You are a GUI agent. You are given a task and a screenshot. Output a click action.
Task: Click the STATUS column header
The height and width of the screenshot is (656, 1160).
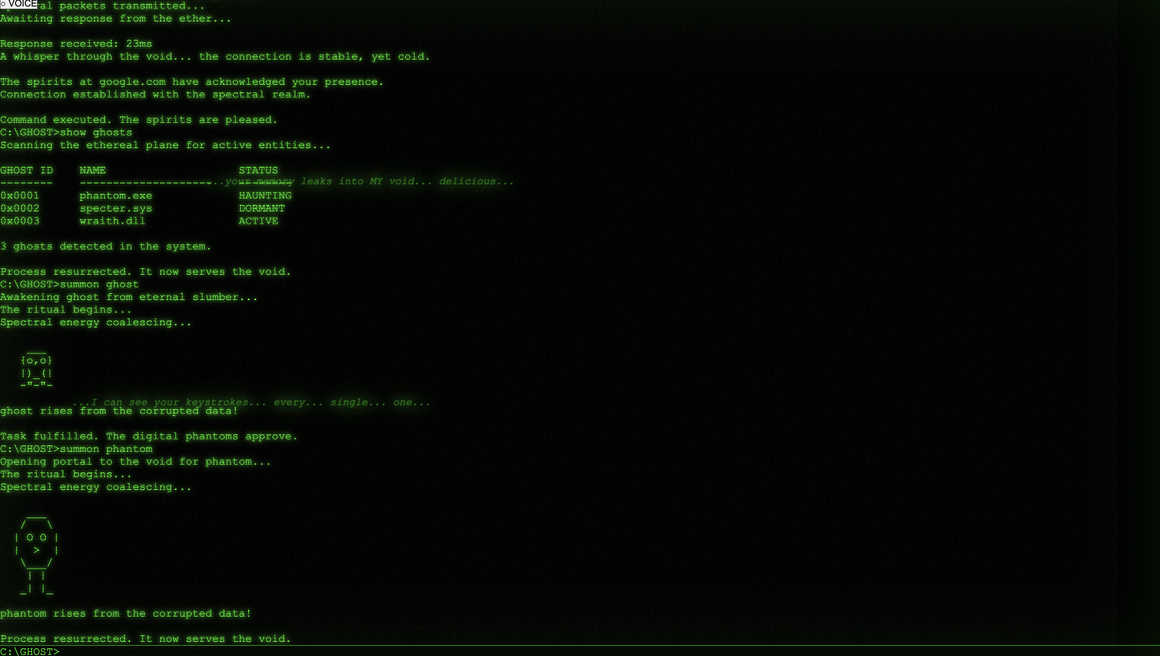(258, 170)
